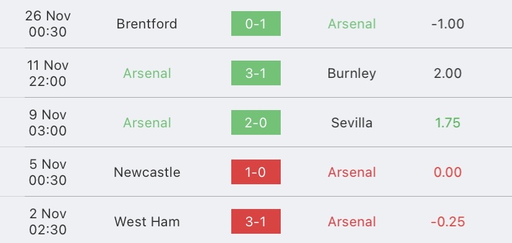Select Newcastle team name
Image resolution: width=512 pixels, height=243 pixels.
147,172
